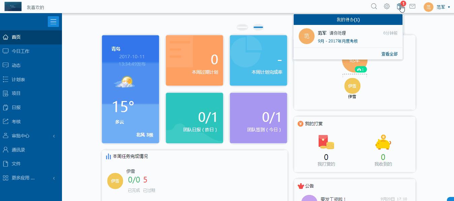Click the 通讯录 contacts icon
The height and width of the screenshot is (201, 454).
[x=5, y=149]
